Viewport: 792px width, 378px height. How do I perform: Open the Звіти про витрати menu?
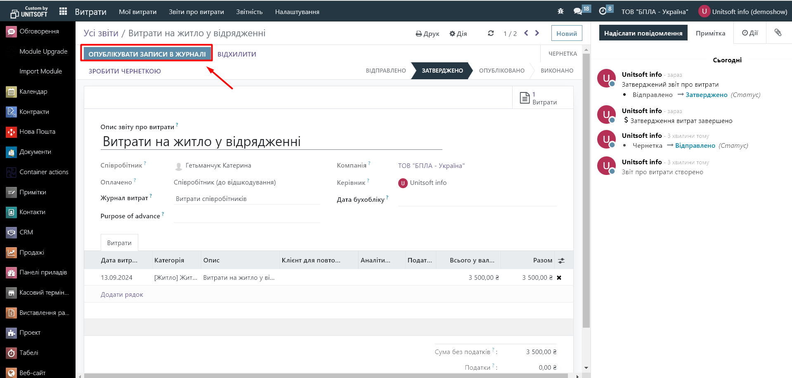tap(196, 12)
